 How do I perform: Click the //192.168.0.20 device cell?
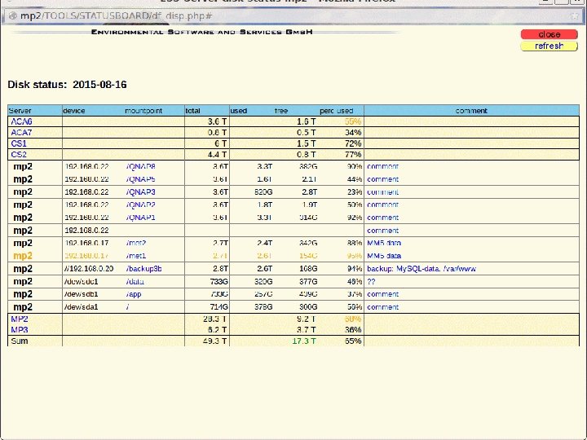pyautogui.click(x=89, y=269)
